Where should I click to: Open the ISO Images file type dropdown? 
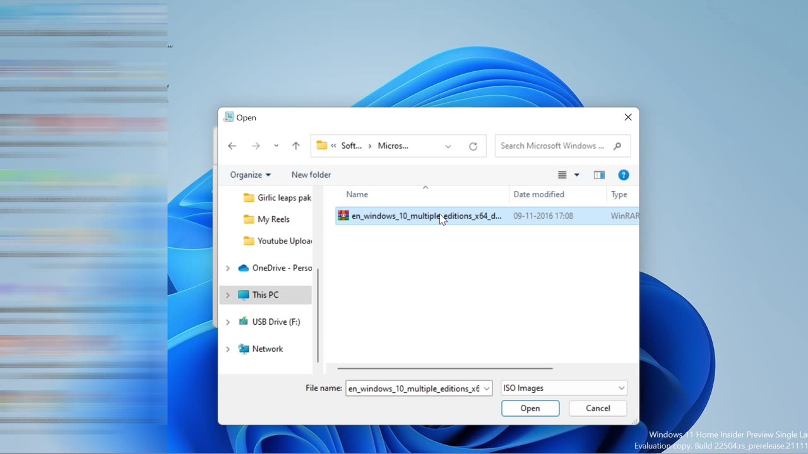click(x=564, y=388)
